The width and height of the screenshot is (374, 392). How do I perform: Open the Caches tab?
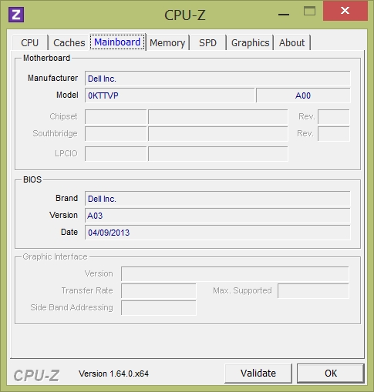(69, 42)
